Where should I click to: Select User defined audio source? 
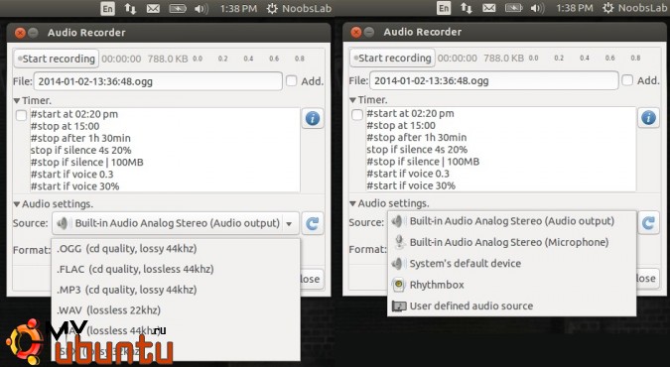click(512, 306)
